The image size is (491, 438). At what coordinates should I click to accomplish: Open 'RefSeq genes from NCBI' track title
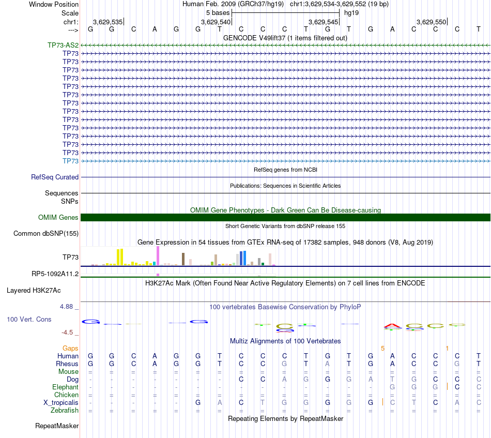[x=285, y=170]
